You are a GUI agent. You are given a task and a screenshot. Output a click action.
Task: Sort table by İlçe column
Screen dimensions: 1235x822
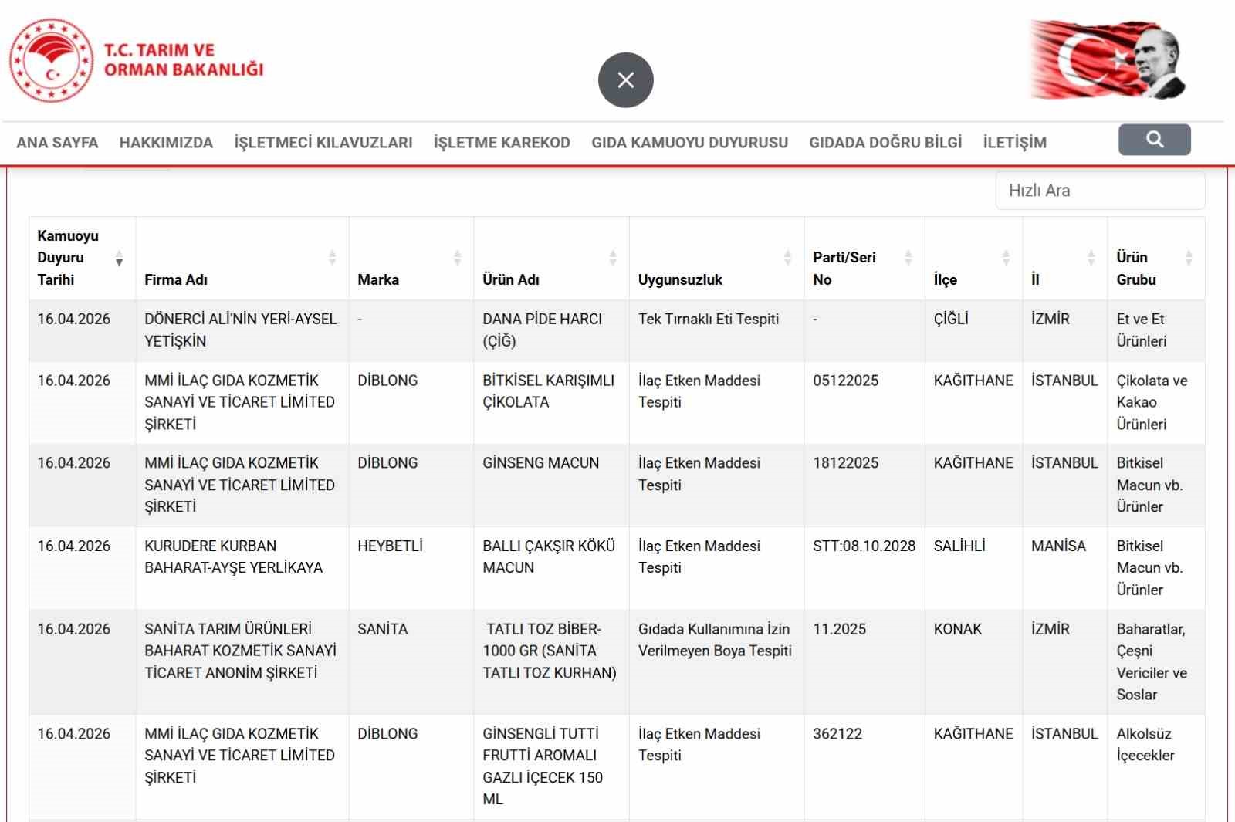coord(1006,258)
